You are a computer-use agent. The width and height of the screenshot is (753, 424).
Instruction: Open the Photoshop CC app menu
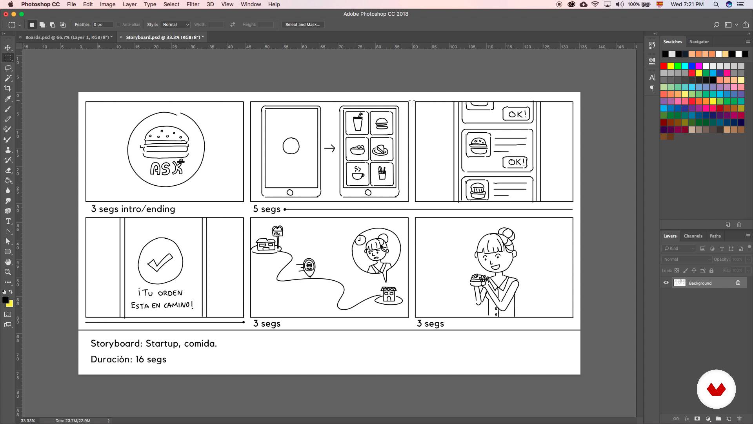point(40,4)
